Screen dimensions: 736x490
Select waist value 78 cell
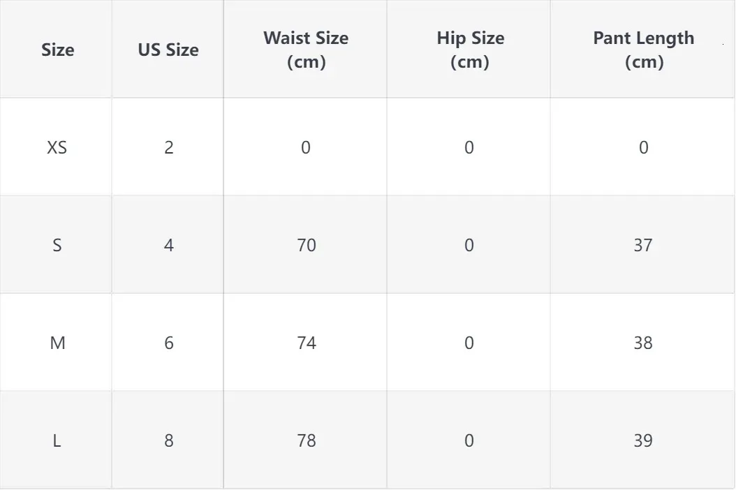point(306,440)
